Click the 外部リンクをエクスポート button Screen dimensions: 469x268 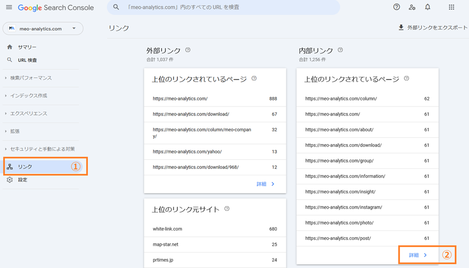click(x=433, y=28)
